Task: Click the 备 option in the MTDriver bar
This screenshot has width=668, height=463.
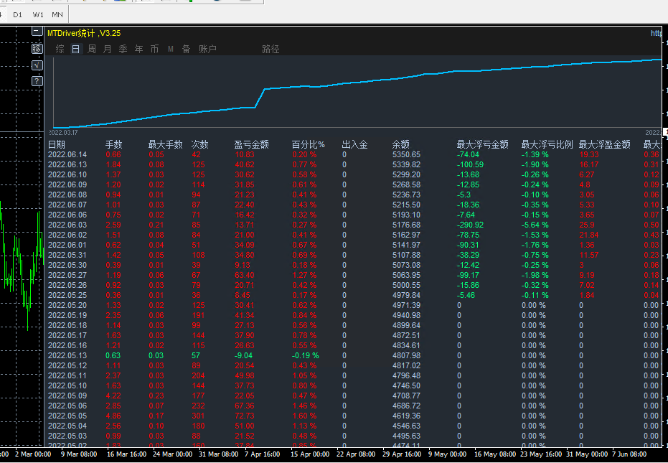Action: click(186, 48)
